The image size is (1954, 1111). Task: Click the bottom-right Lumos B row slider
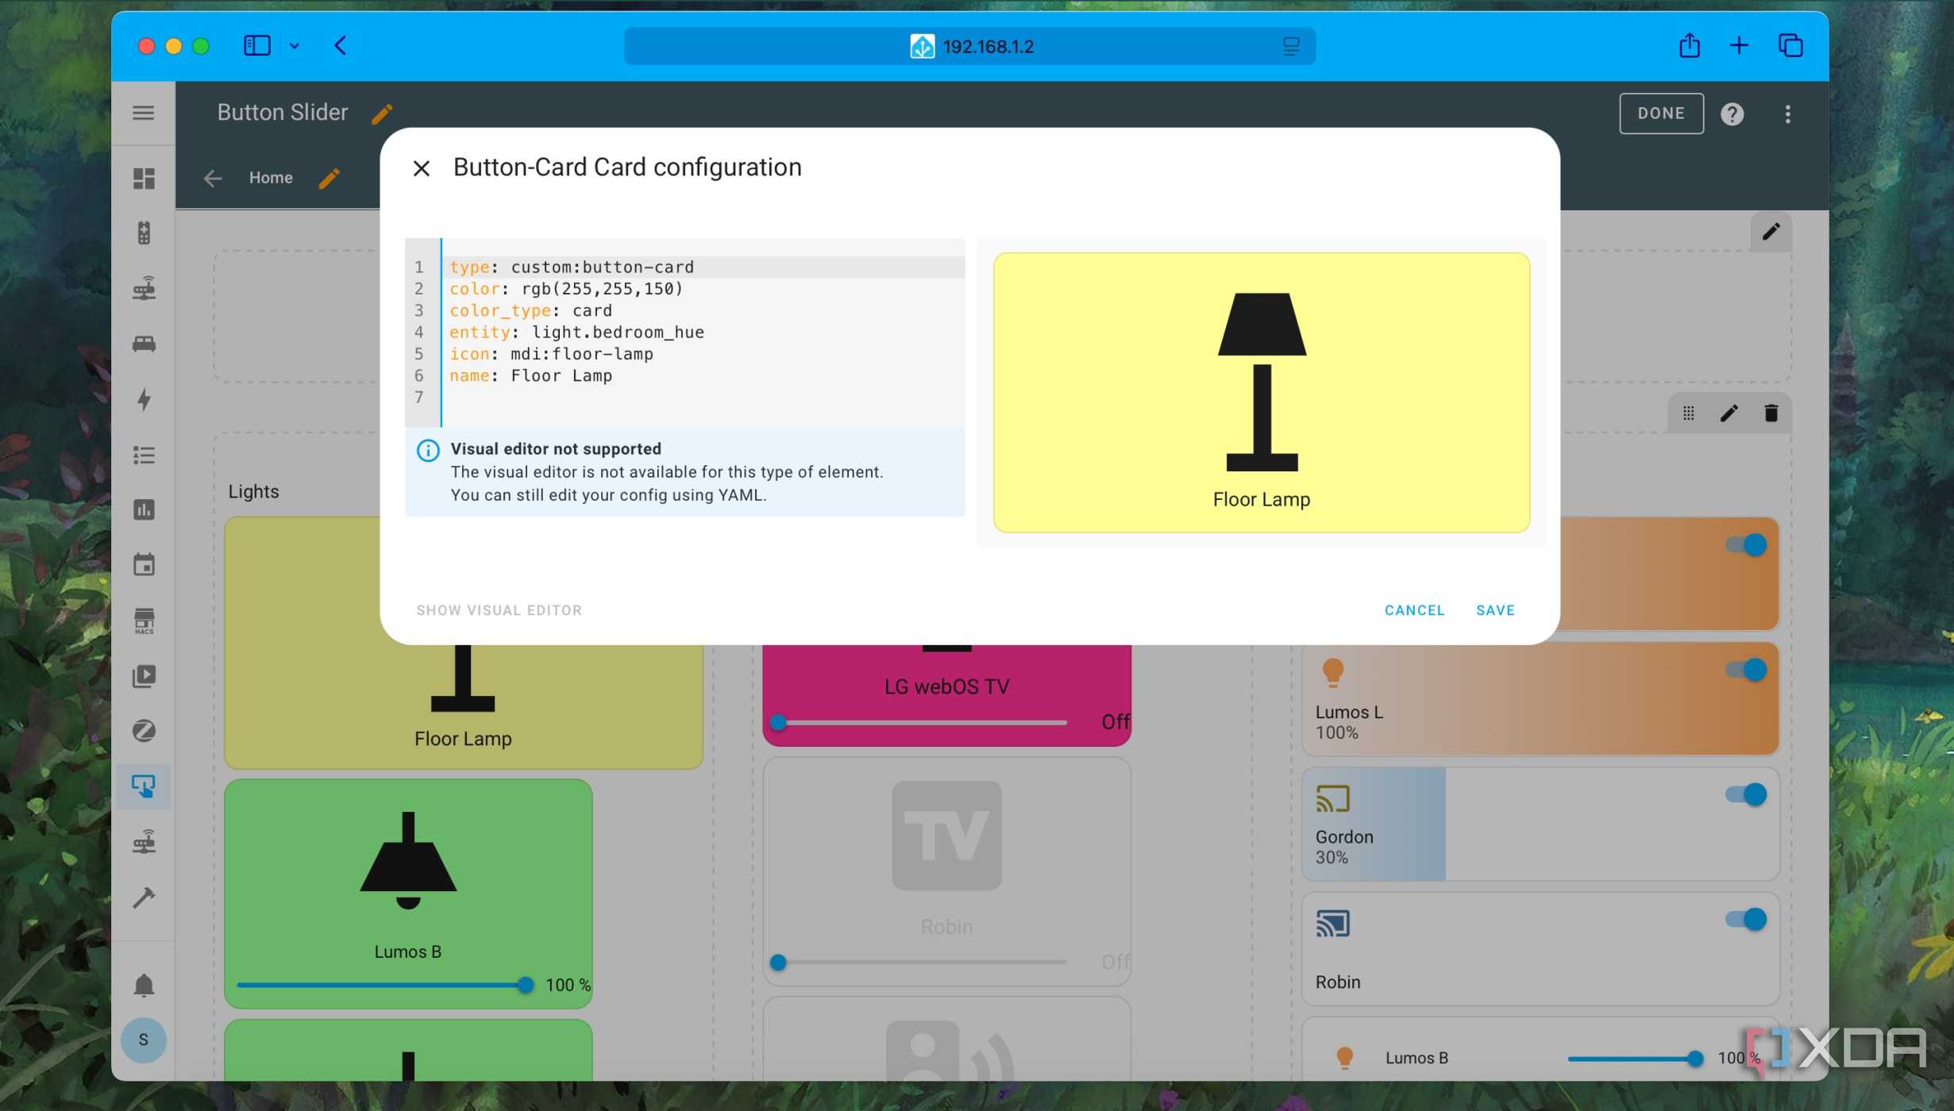point(1635,1058)
